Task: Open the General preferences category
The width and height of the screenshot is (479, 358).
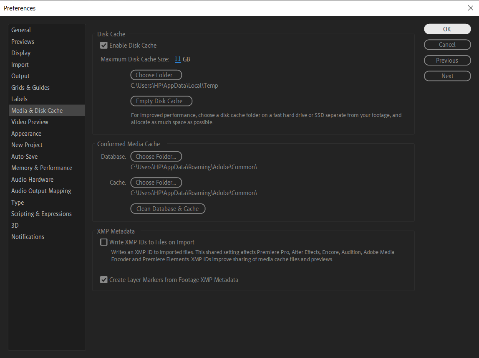Action: coord(21,30)
